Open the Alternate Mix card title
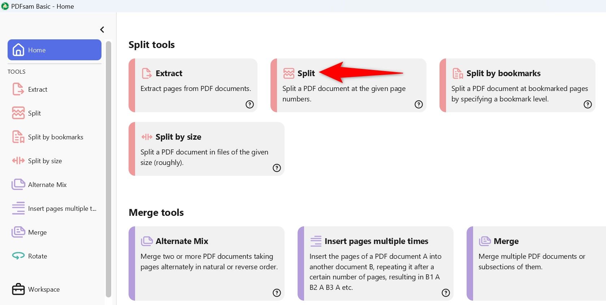 tap(182, 241)
